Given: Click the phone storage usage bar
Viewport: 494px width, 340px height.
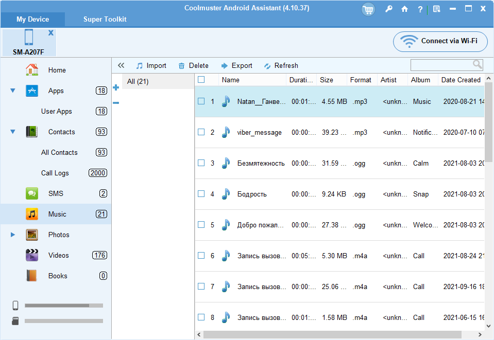Looking at the screenshot, I should 64,306.
